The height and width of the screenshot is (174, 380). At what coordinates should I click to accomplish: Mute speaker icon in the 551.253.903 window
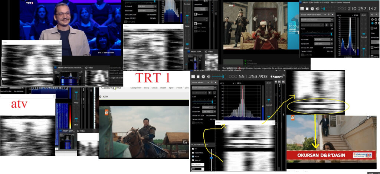(x=209, y=76)
